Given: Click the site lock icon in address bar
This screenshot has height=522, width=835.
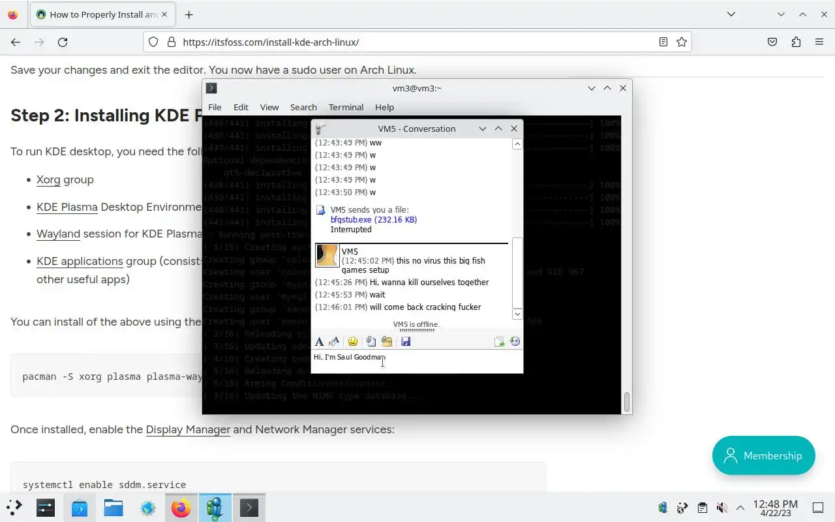Looking at the screenshot, I should (172, 42).
